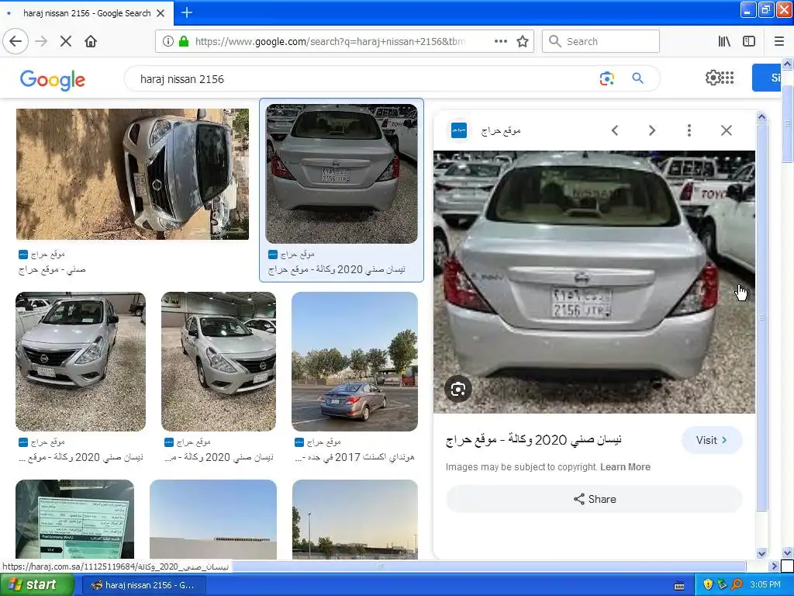
Task: Click the browser forward arrow
Action: [41, 41]
